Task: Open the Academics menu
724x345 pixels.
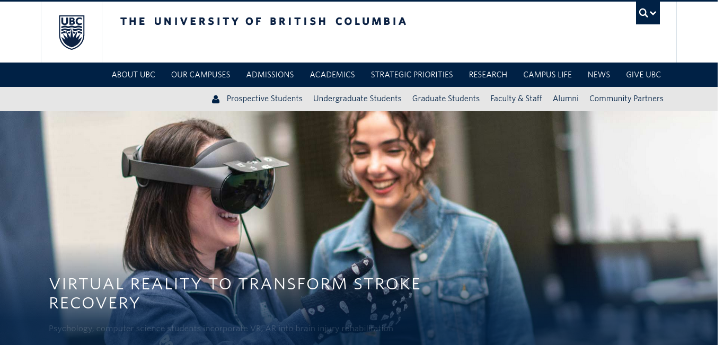Action: pos(332,75)
